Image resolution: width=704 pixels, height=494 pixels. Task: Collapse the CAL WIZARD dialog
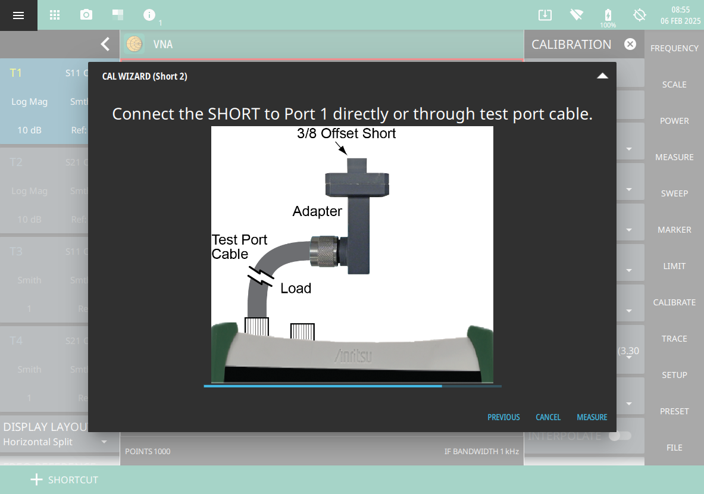[602, 76]
